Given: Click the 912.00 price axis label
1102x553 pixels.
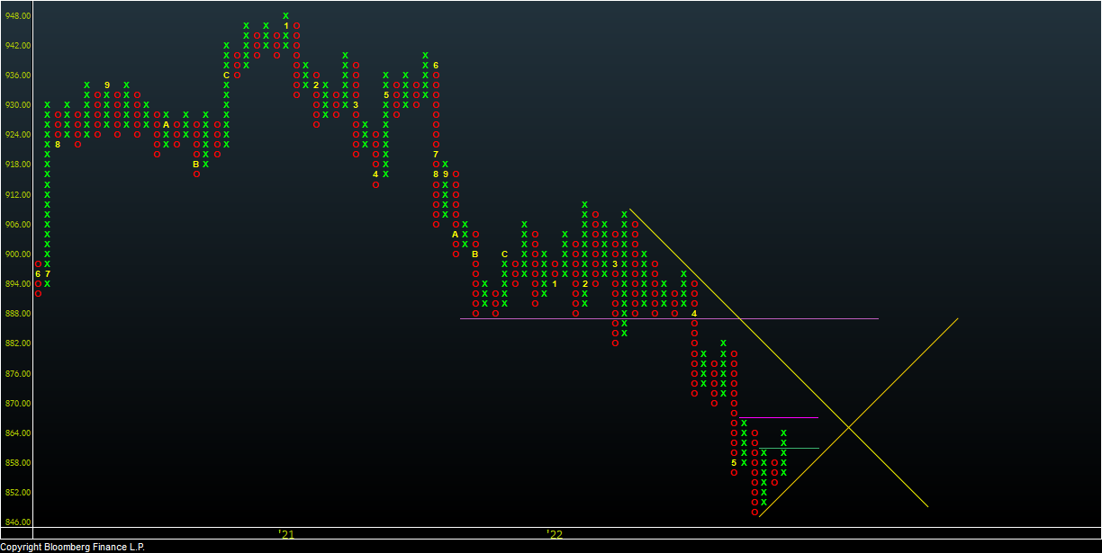Looking at the screenshot, I should [19, 194].
